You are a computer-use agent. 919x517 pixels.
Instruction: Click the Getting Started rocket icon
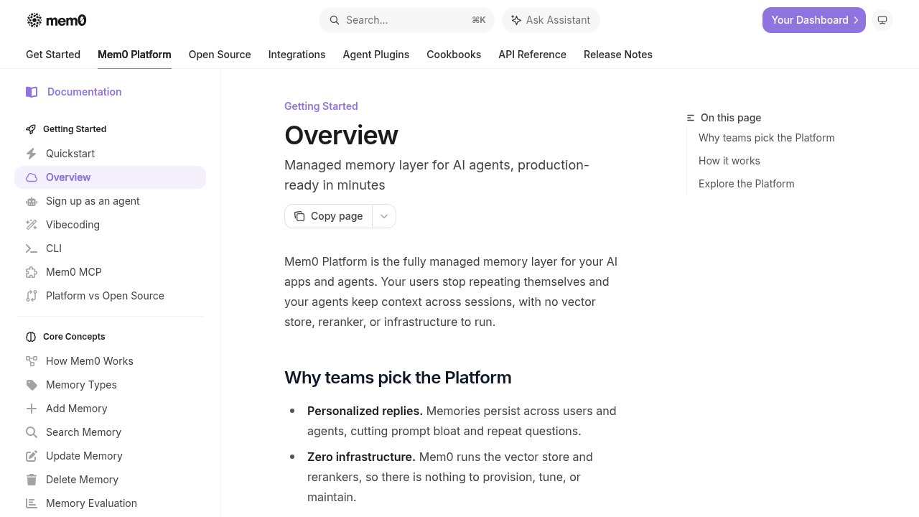[31, 129]
